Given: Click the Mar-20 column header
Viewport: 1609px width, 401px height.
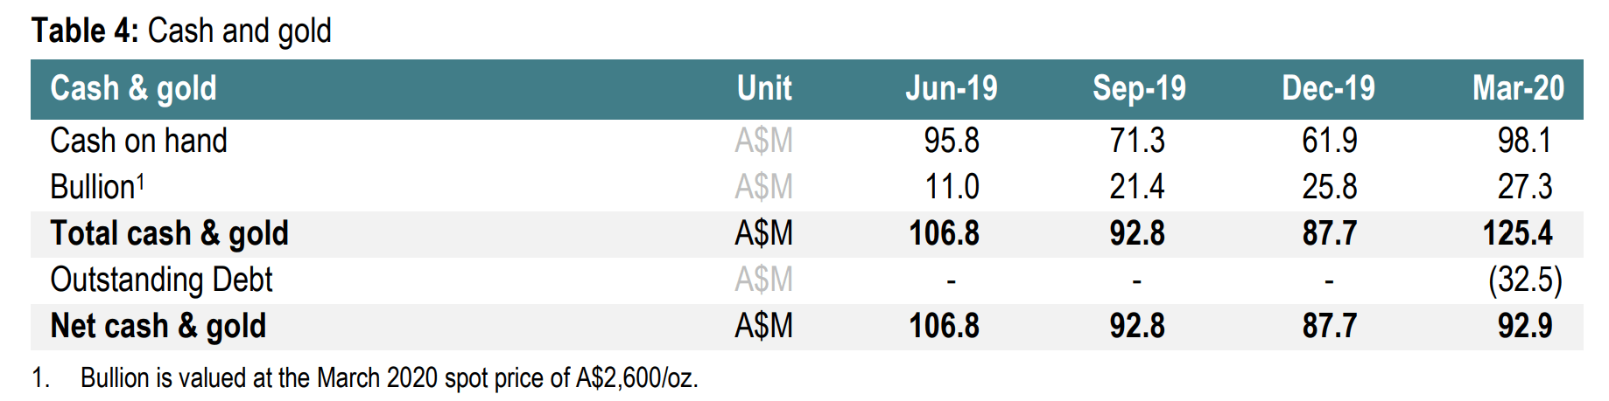Looking at the screenshot, I should point(1518,88).
